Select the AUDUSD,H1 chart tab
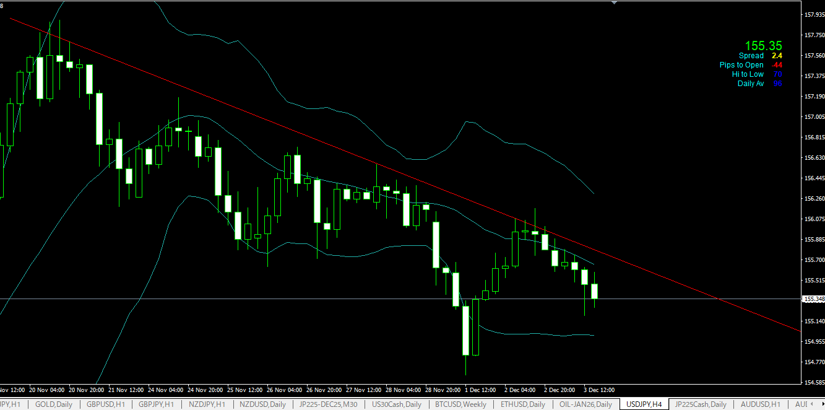 pyautogui.click(x=760, y=404)
